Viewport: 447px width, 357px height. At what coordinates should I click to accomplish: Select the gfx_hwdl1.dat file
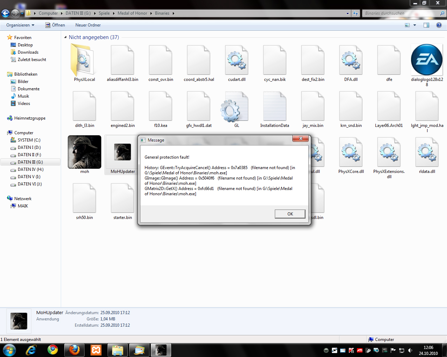point(199,109)
